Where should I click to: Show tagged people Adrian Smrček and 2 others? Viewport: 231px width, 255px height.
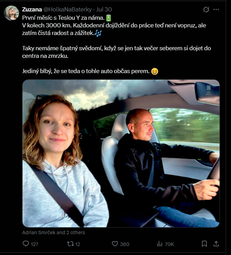pos(53,232)
